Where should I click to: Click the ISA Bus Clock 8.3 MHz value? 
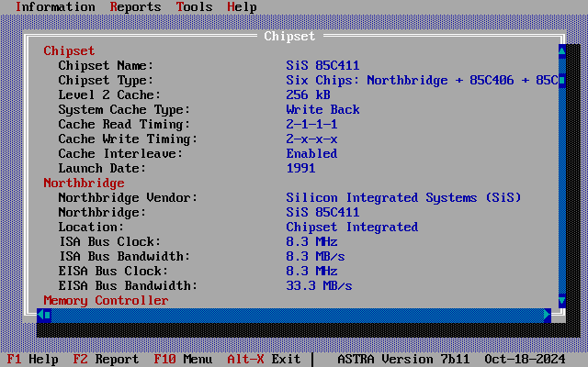coord(312,241)
